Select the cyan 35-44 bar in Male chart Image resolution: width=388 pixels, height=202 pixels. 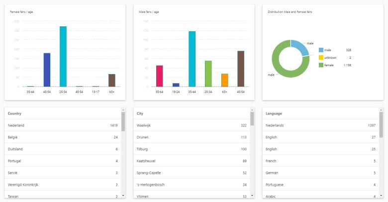coord(192,59)
